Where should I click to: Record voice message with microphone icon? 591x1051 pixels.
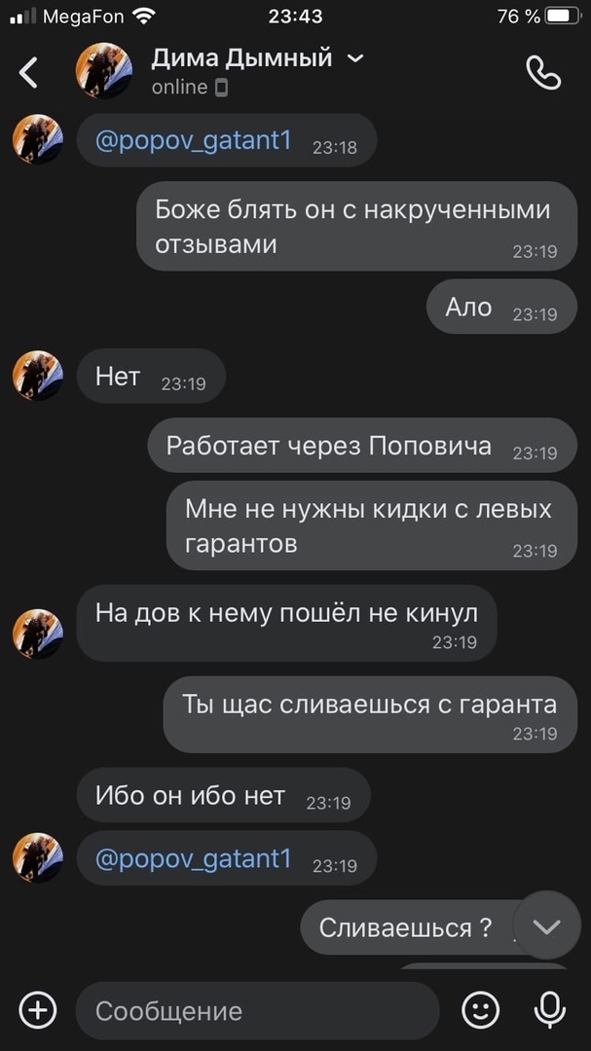pos(549,1010)
